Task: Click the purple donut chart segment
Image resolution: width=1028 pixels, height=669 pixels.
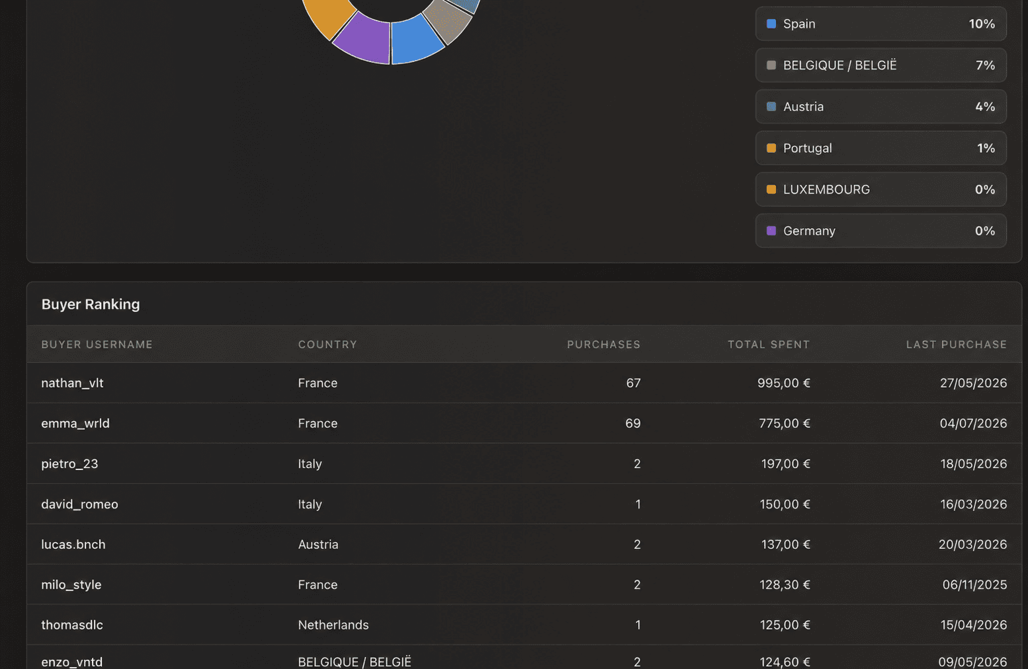Action: [x=366, y=40]
